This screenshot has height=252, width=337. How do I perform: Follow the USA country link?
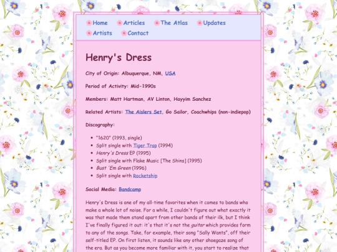coord(170,73)
